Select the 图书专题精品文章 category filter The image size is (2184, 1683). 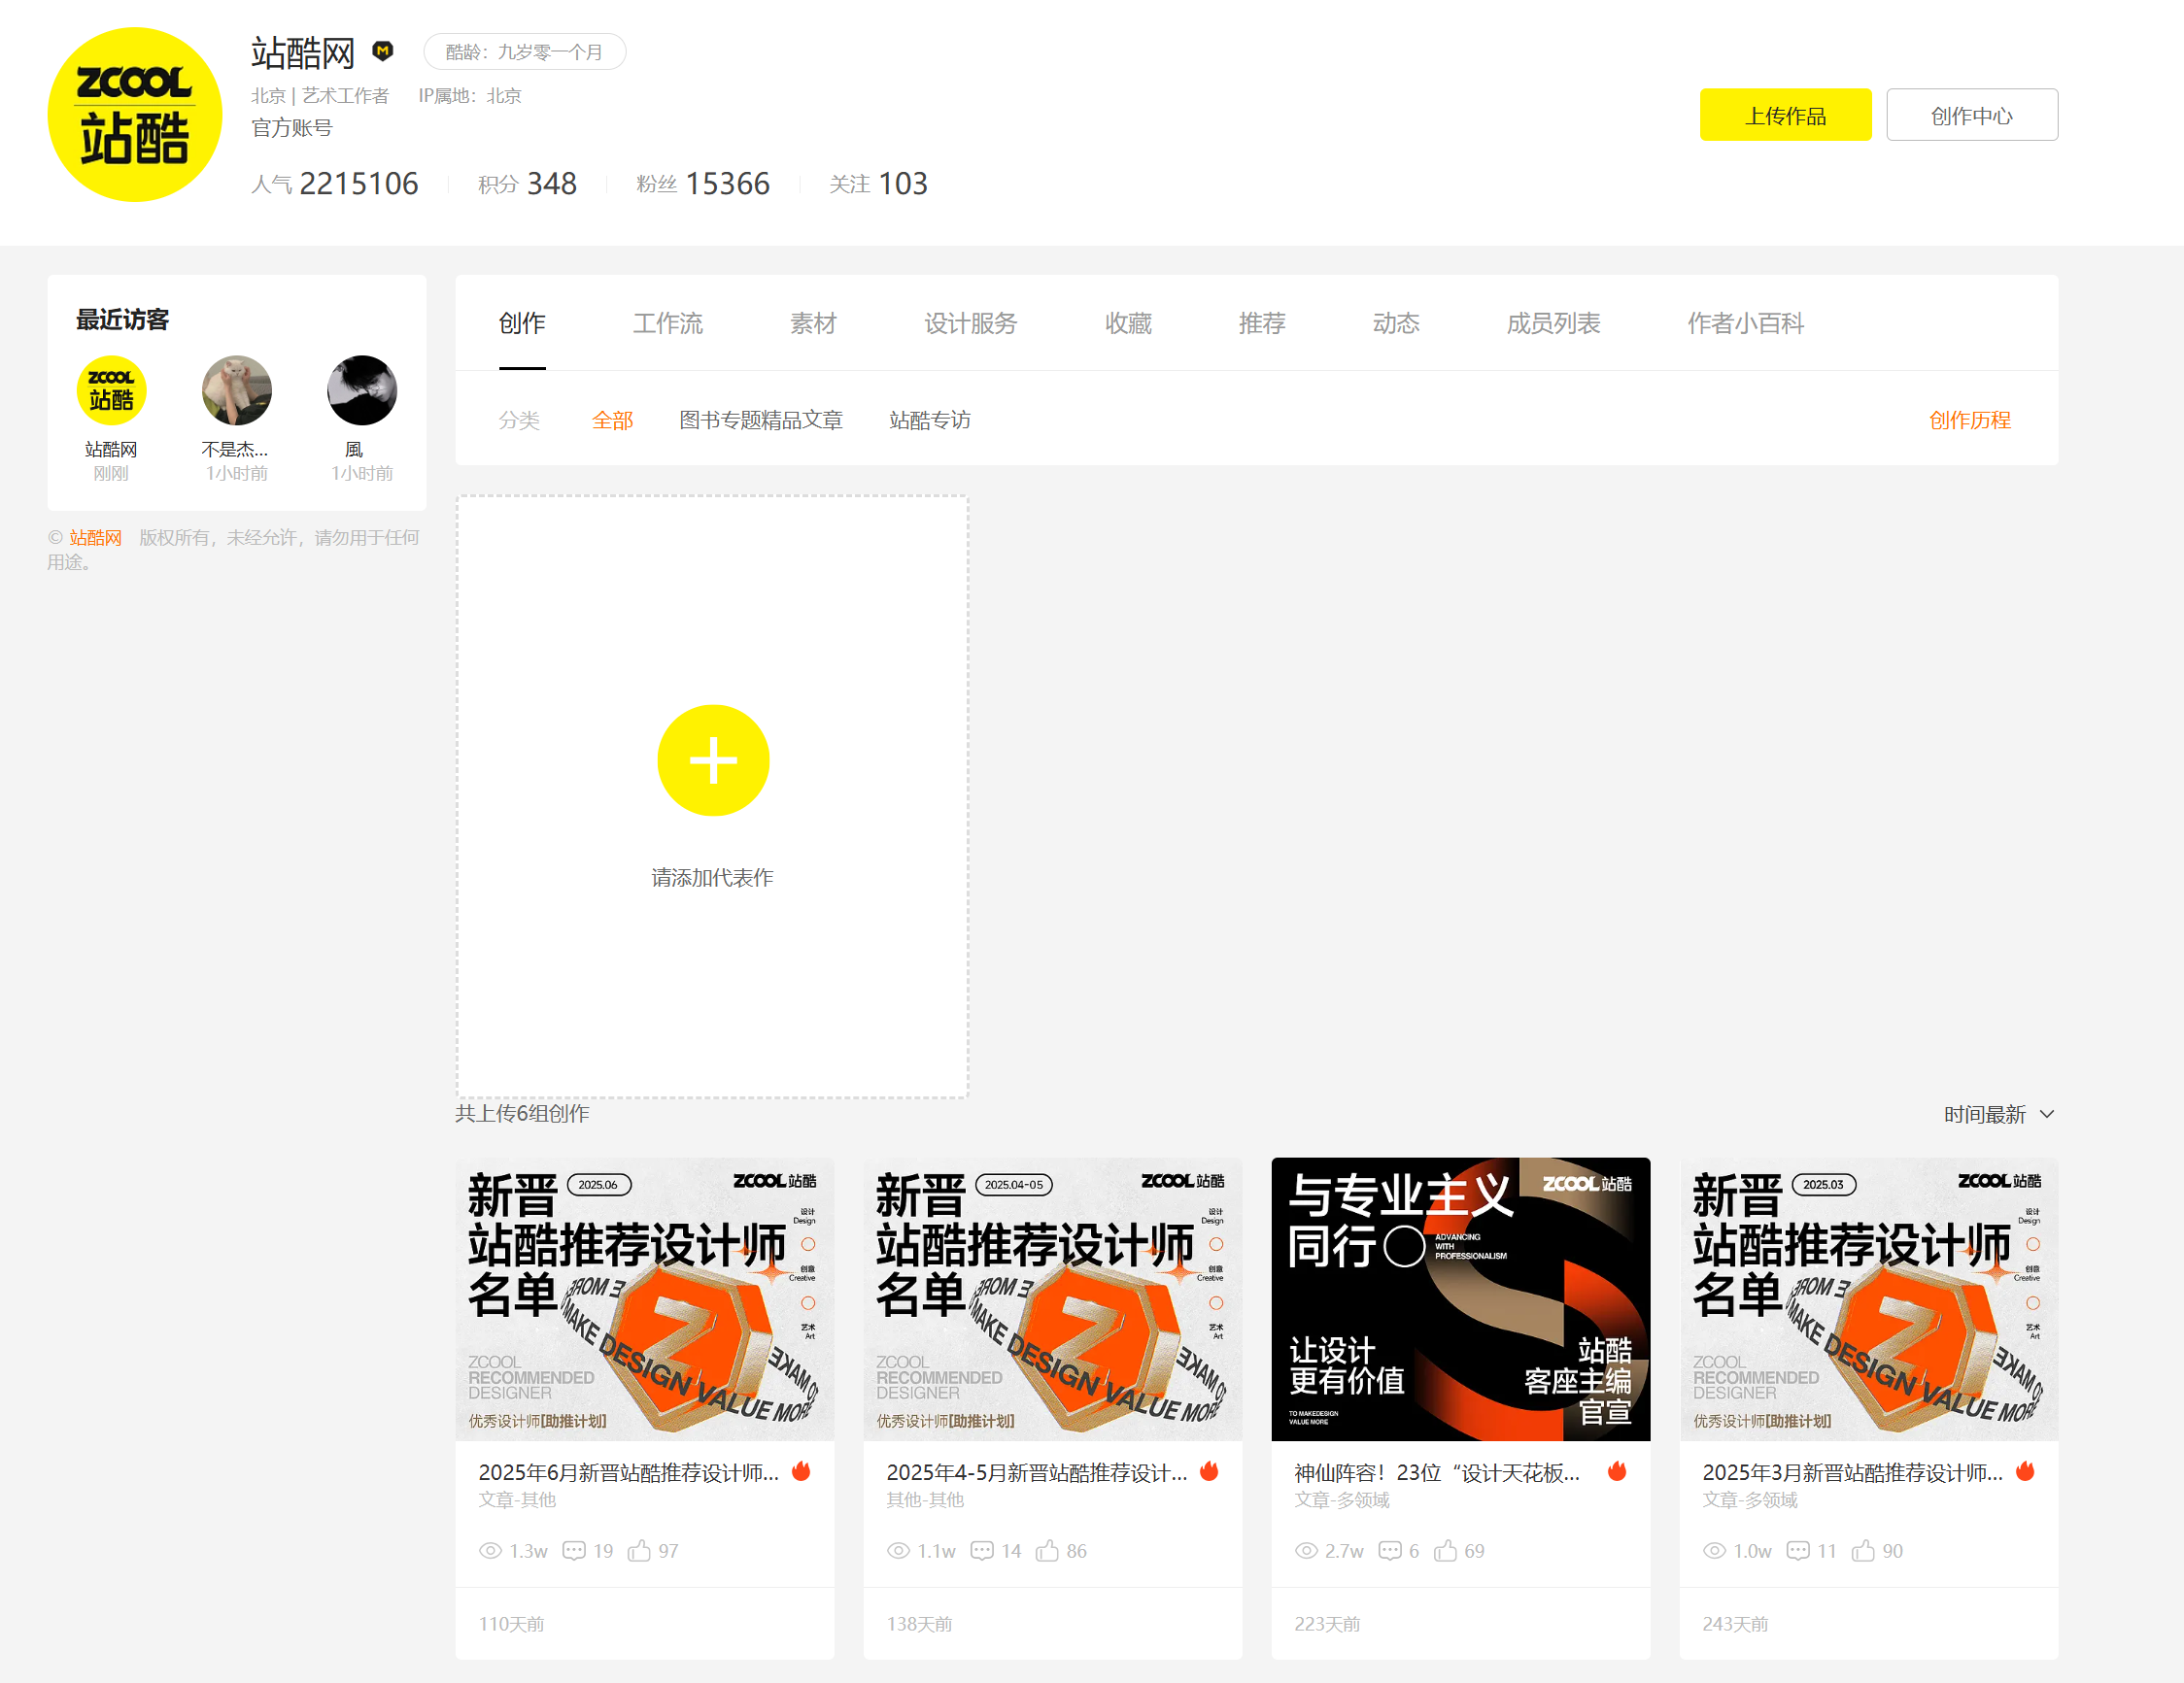point(761,420)
